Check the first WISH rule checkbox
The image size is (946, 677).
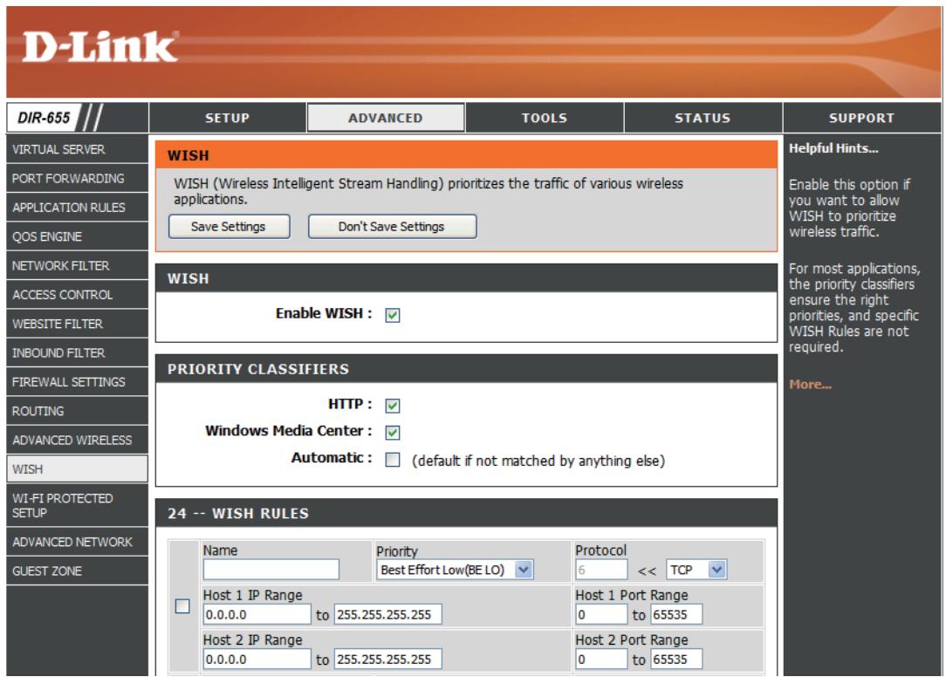(182, 605)
